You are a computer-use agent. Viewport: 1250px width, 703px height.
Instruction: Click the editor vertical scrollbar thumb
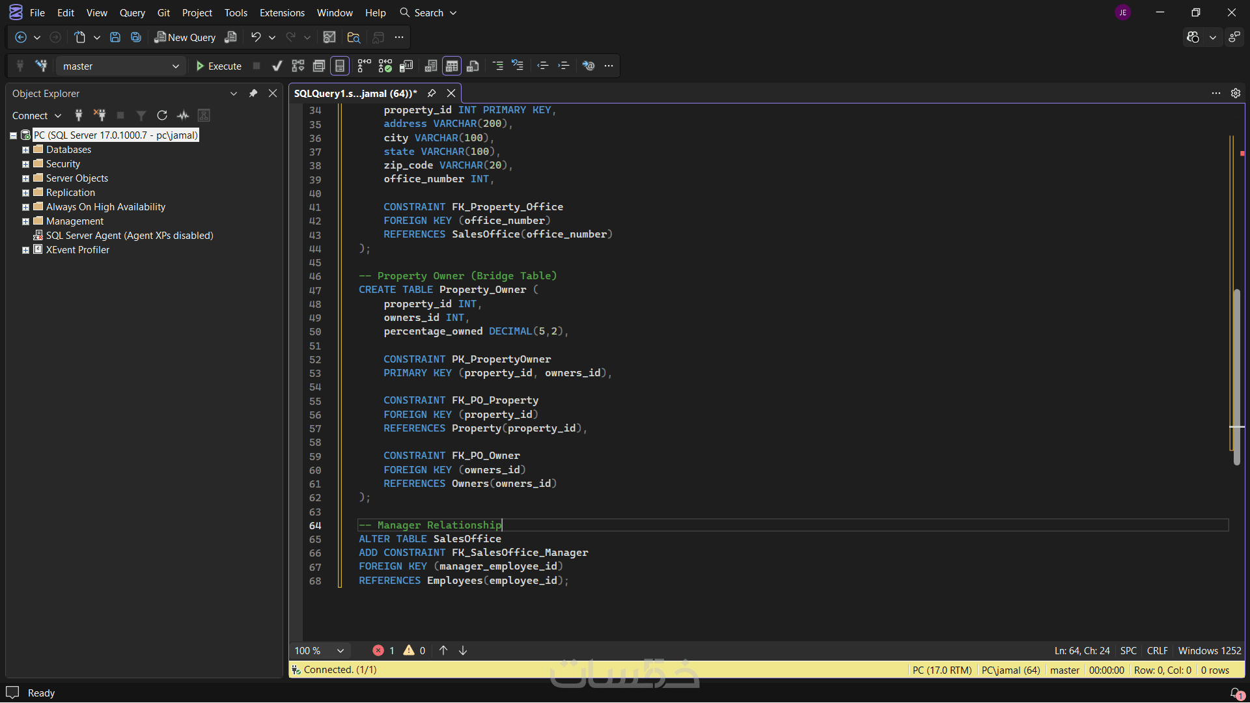click(x=1236, y=378)
